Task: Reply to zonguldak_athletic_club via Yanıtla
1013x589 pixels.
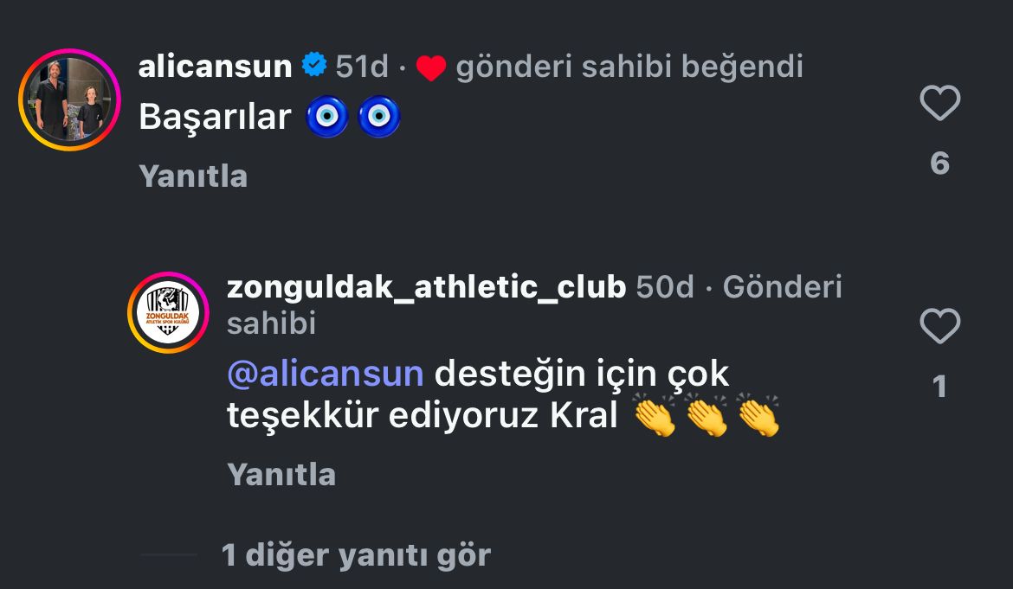Action: tap(281, 475)
